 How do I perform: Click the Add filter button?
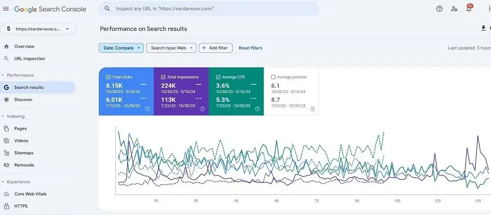[x=215, y=48]
